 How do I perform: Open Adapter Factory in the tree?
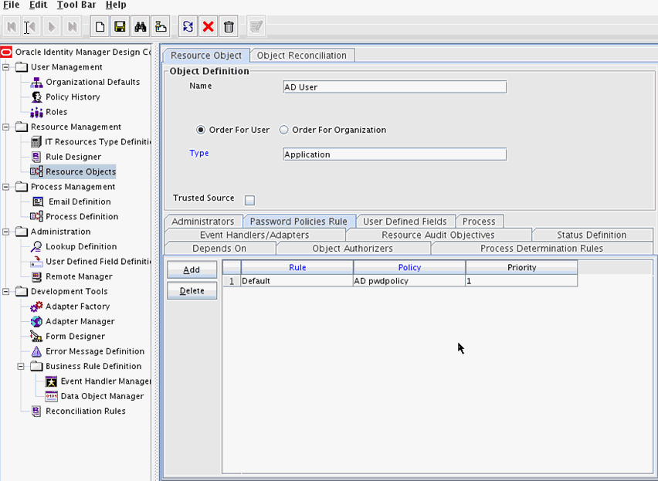77,307
